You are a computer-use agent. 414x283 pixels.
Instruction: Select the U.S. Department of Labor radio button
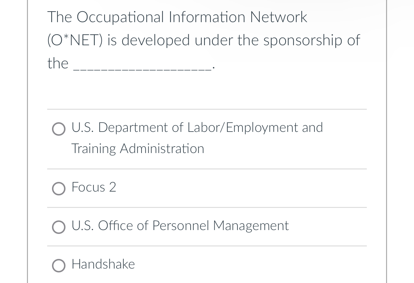click(59, 129)
